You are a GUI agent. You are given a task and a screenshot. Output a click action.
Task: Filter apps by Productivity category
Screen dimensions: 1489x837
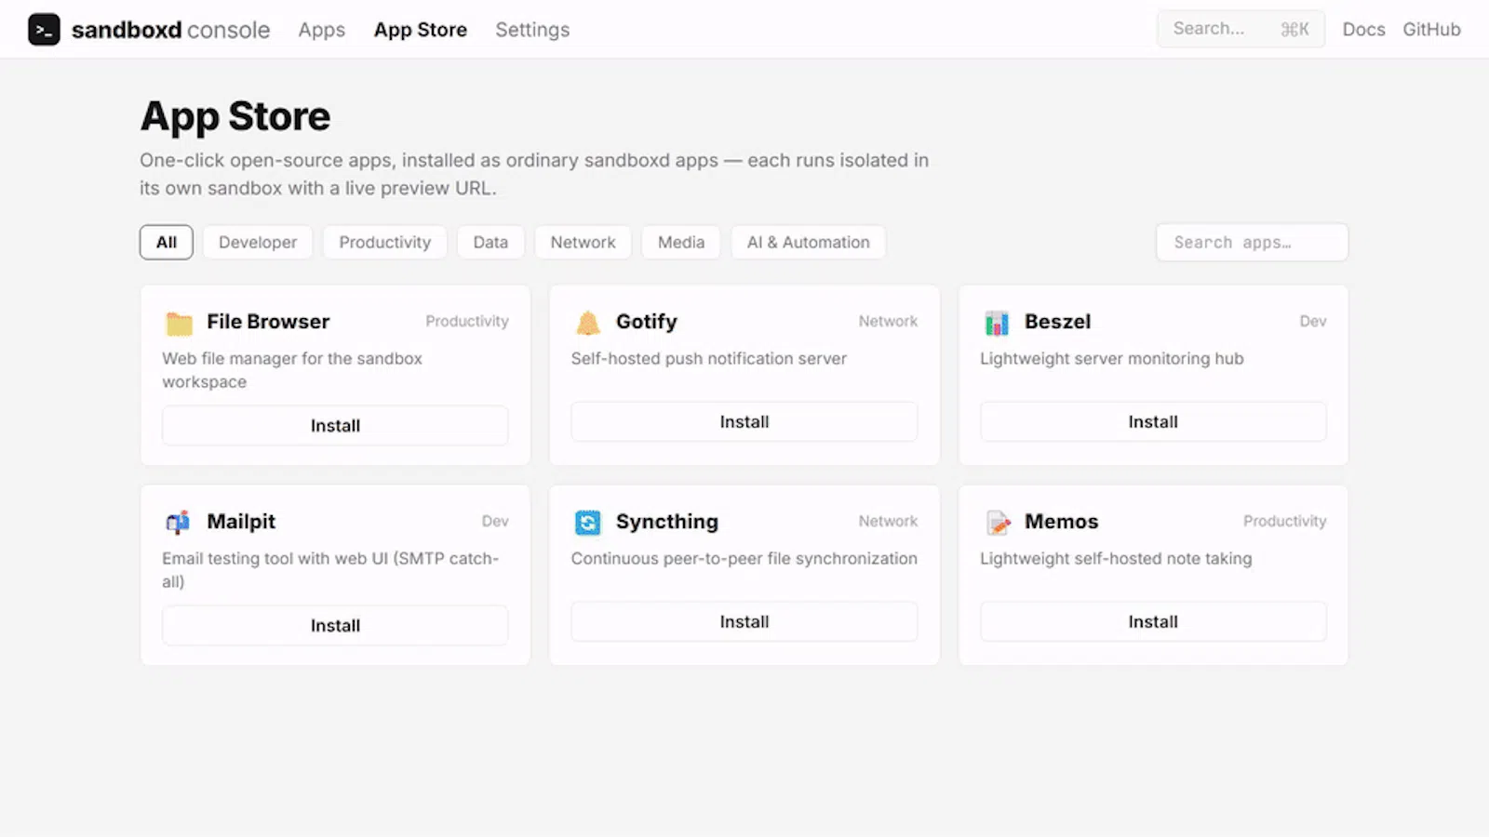pyautogui.click(x=385, y=243)
